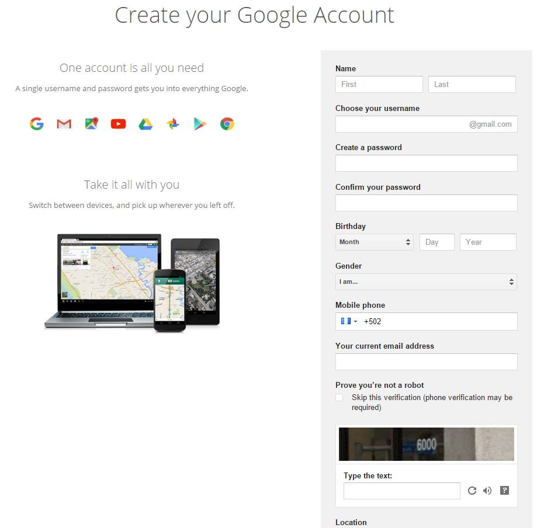
Task: Click the Google G logo icon
Action: click(37, 124)
